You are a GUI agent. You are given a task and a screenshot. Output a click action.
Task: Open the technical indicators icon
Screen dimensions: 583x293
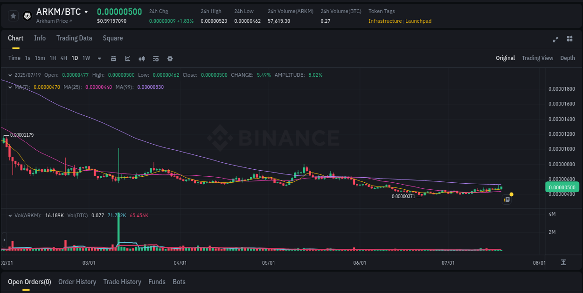(x=141, y=58)
